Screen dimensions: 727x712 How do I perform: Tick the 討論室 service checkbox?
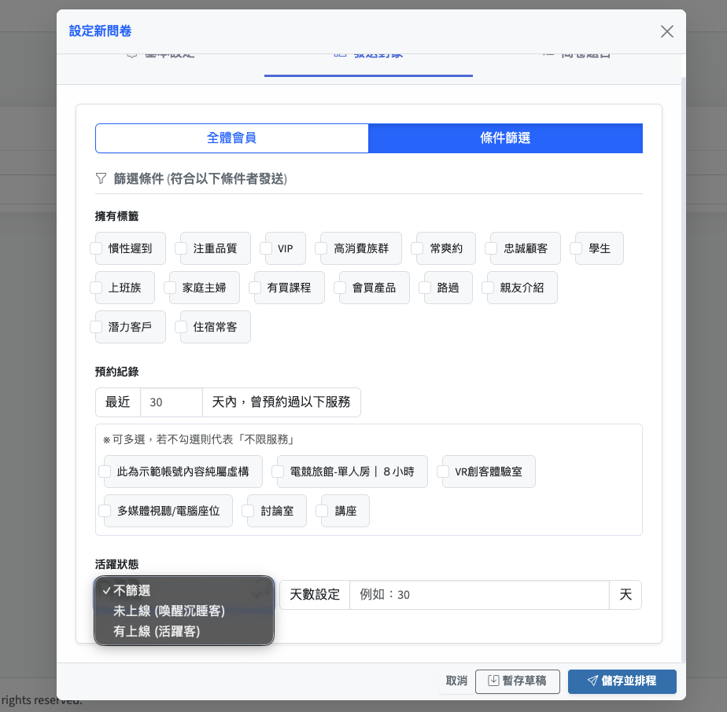249,511
